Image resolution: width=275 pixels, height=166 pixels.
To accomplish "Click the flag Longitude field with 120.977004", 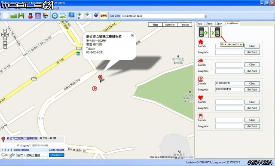I will click(229, 90).
